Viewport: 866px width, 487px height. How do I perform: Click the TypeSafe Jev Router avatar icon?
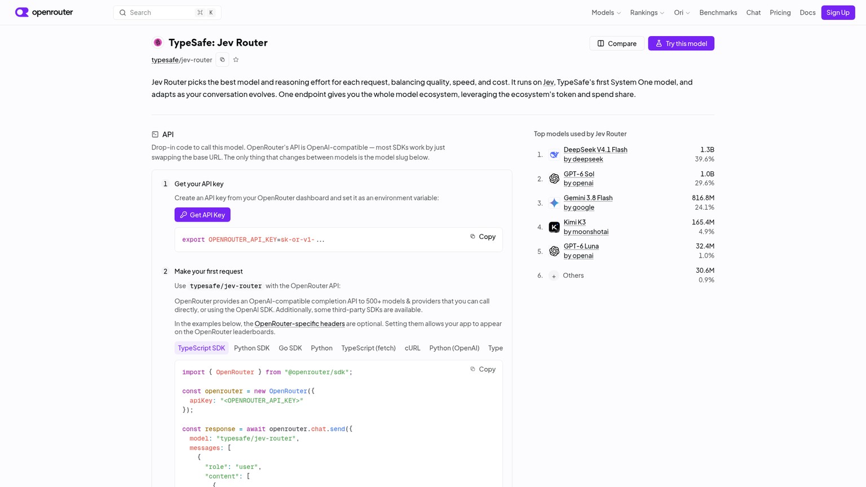pos(158,43)
